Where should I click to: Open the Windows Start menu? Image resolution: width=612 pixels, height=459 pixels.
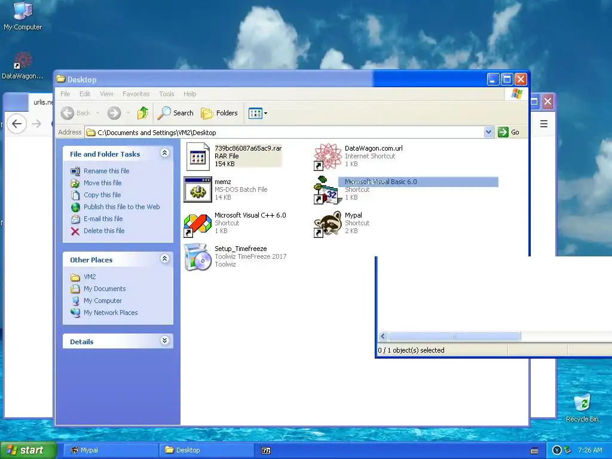[x=29, y=450]
